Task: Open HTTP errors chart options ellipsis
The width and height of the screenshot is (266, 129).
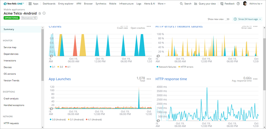Action: tap(255, 26)
